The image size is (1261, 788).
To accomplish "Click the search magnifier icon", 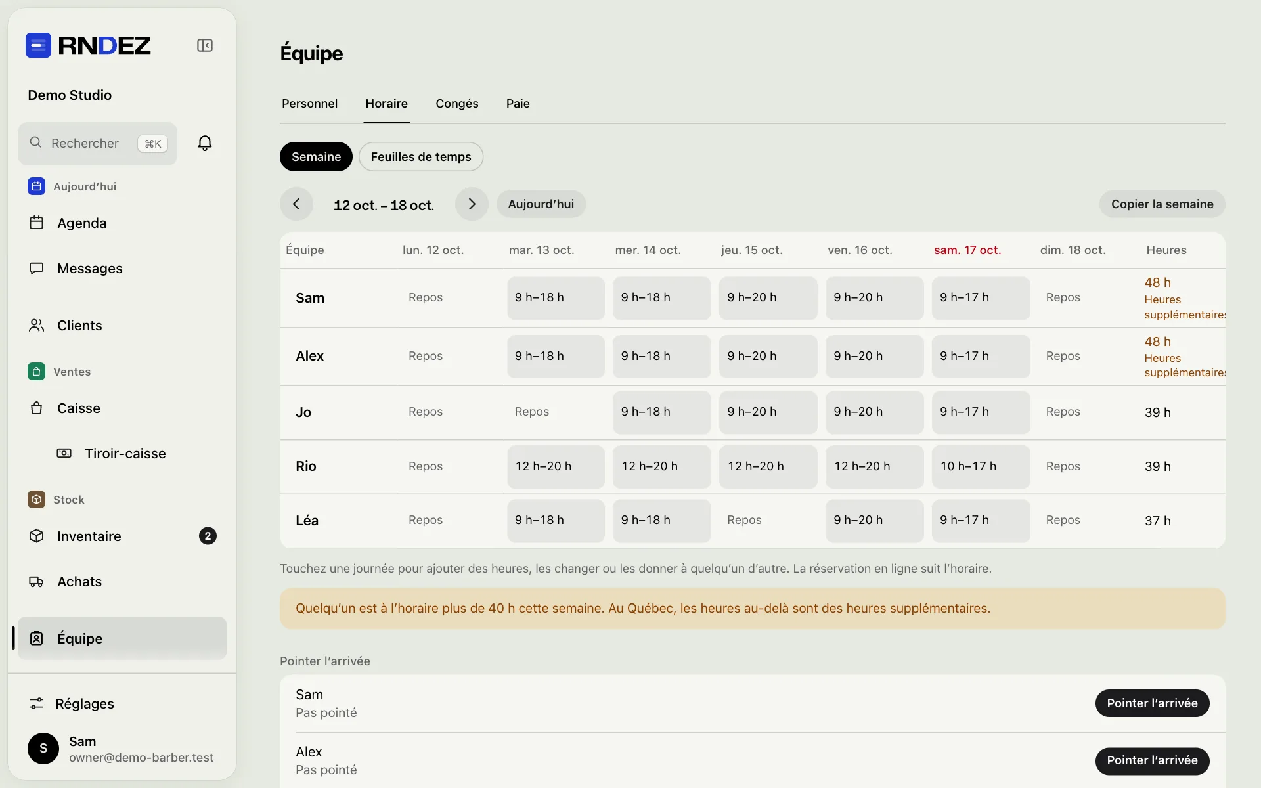I will [35, 142].
